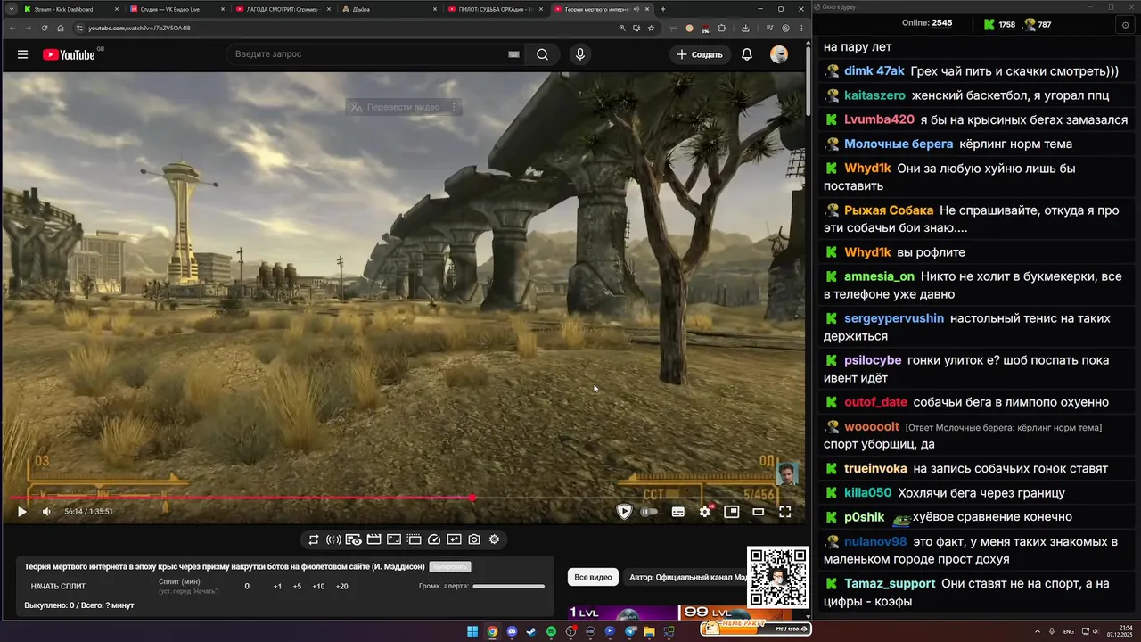This screenshot has width=1141, height=642.
Task: Show hidden system tray icons chevron
Action: [1038, 631]
